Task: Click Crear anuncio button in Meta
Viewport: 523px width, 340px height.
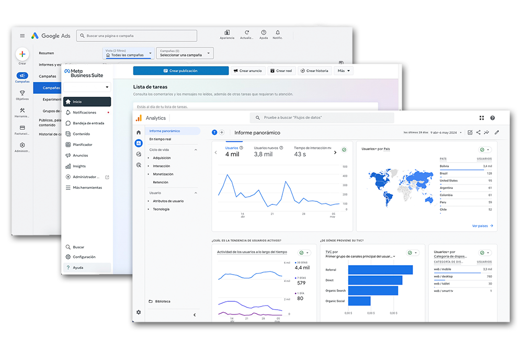Action: click(x=248, y=71)
